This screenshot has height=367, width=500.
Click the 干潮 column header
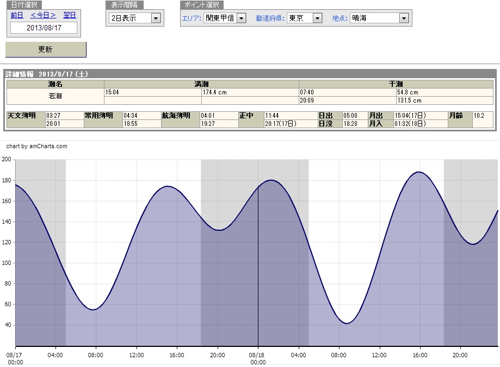coord(396,84)
